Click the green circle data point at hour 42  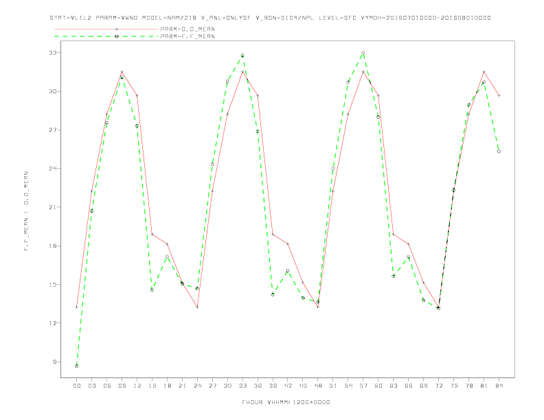pyautogui.click(x=288, y=270)
